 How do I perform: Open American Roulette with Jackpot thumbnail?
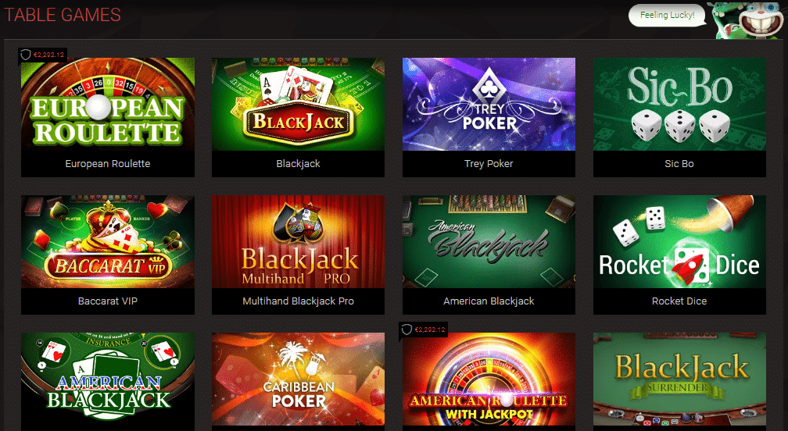[489, 379]
